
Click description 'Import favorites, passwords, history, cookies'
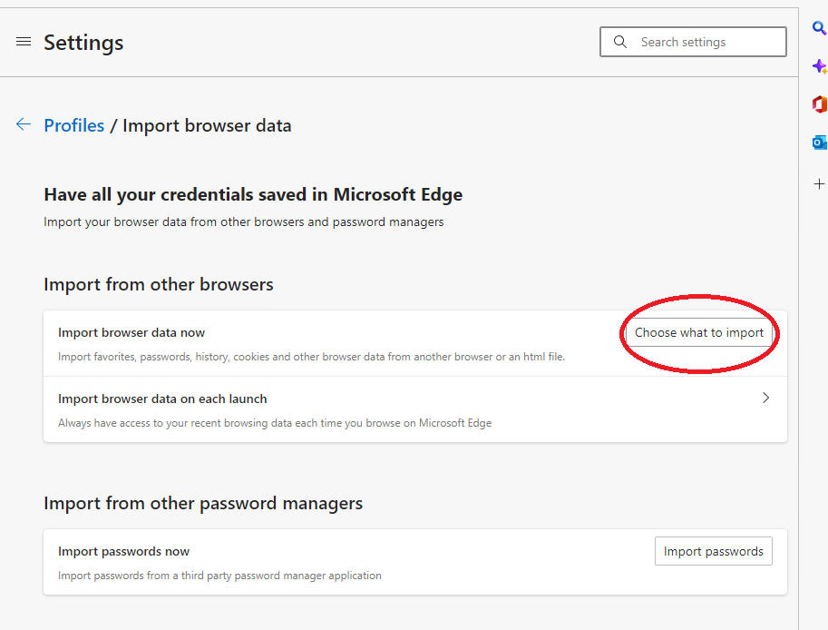[x=312, y=357]
